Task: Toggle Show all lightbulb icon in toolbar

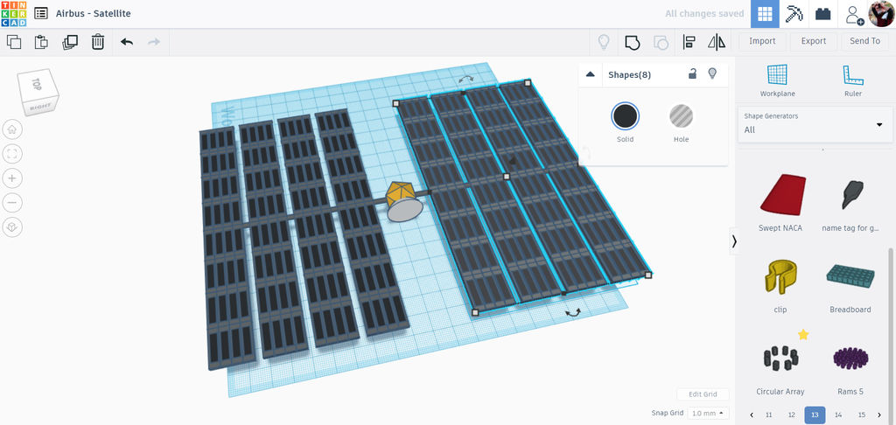Action: 604,42
